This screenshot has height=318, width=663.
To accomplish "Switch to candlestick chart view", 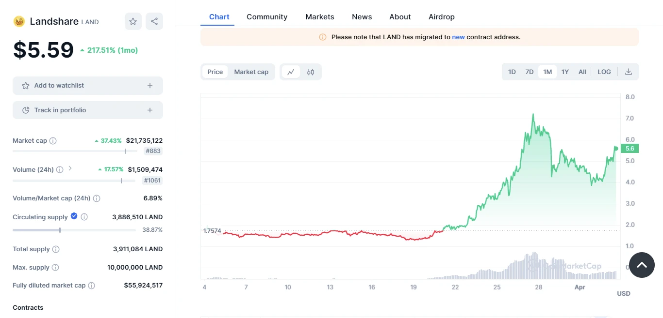I will click(x=311, y=72).
